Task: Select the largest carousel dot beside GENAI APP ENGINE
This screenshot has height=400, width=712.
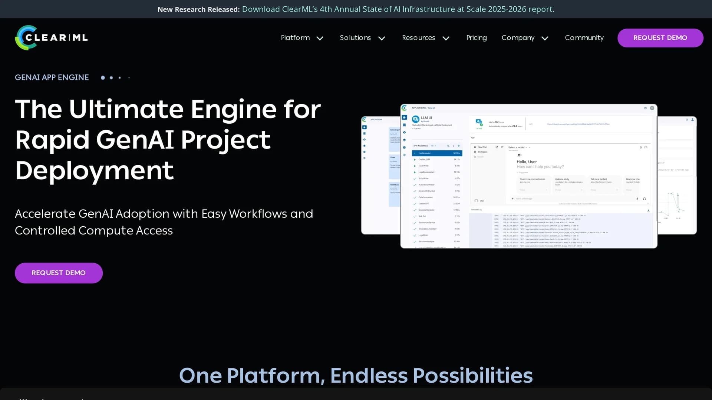Action: [x=103, y=78]
